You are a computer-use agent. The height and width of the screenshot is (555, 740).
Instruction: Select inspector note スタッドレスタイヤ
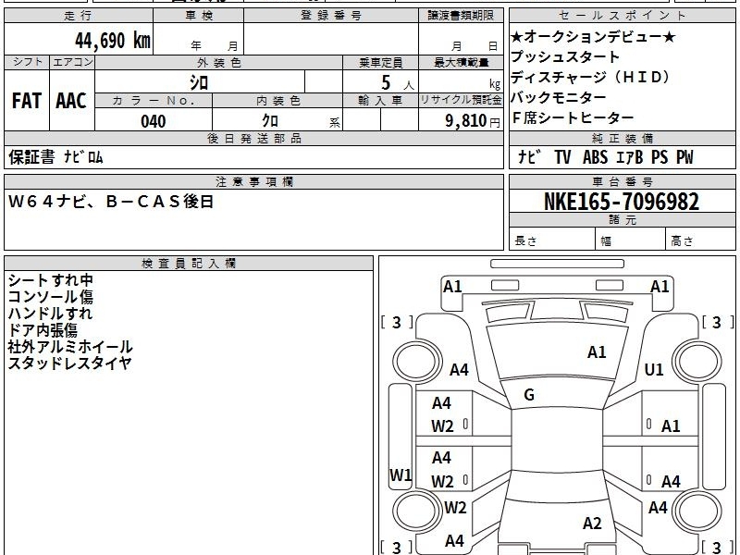[70, 364]
